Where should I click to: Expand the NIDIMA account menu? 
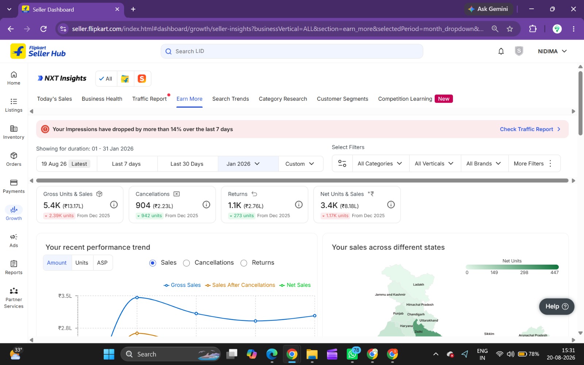tap(552, 51)
